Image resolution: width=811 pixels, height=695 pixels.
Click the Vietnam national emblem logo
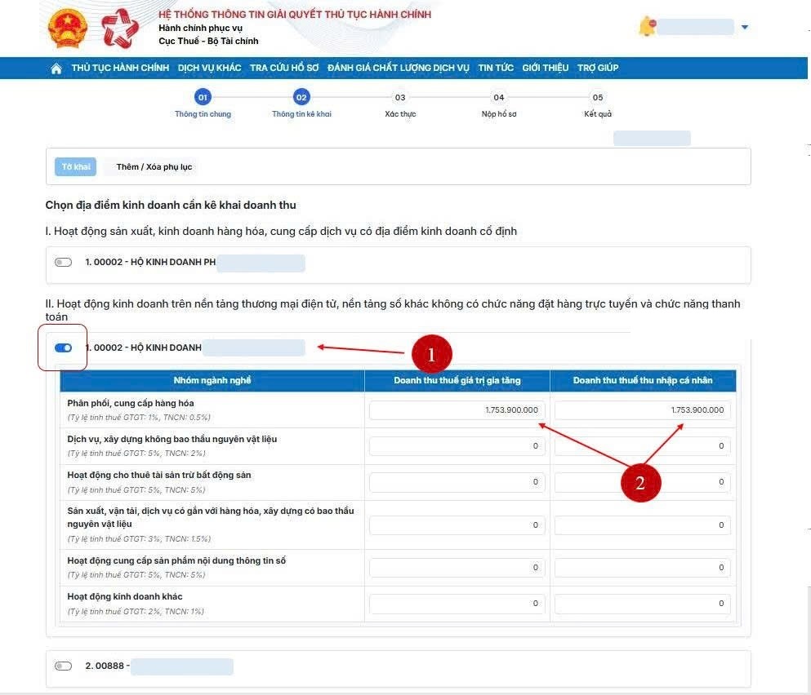pyautogui.click(x=67, y=29)
